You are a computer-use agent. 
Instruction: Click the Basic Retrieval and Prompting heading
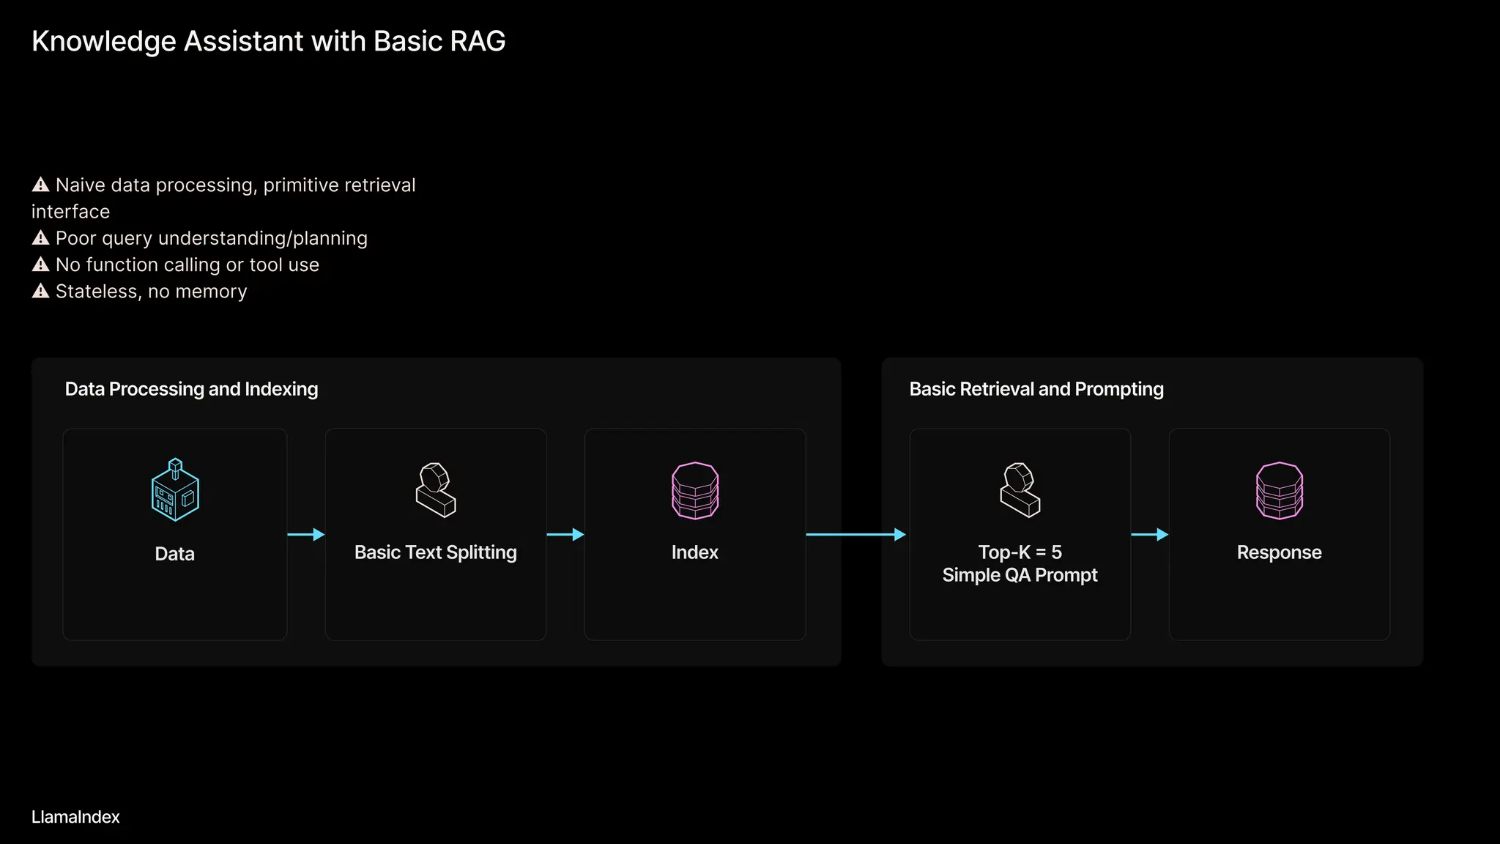tap(1036, 389)
